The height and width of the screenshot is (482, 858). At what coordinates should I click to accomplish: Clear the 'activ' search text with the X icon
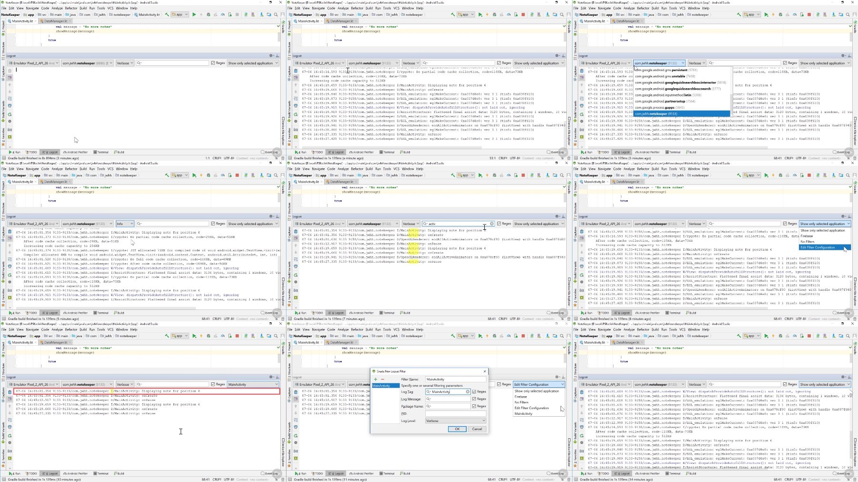tap(492, 224)
